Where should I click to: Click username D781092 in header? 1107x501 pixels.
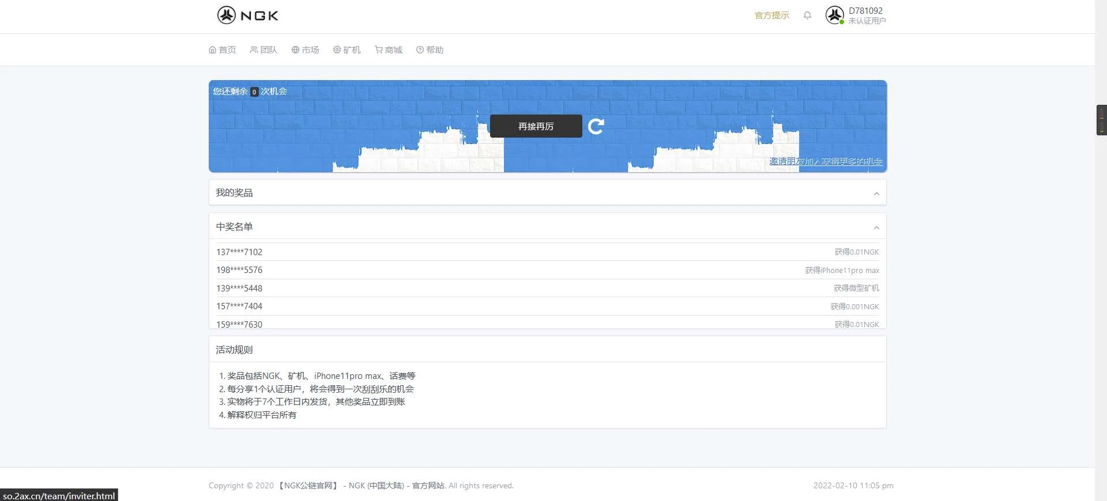pos(865,11)
